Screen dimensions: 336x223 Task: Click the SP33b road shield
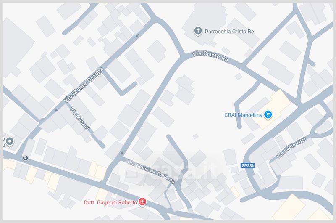point(247,165)
